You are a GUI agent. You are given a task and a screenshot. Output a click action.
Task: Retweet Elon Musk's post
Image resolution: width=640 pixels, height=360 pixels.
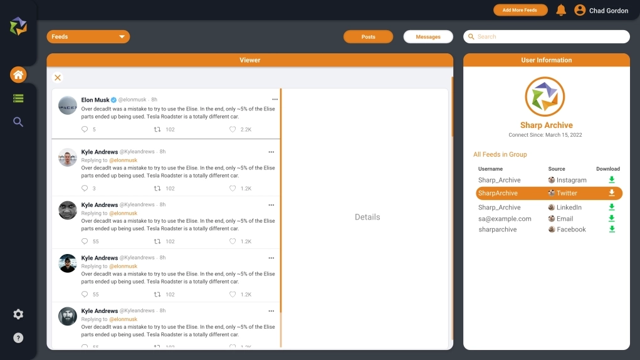pos(158,130)
